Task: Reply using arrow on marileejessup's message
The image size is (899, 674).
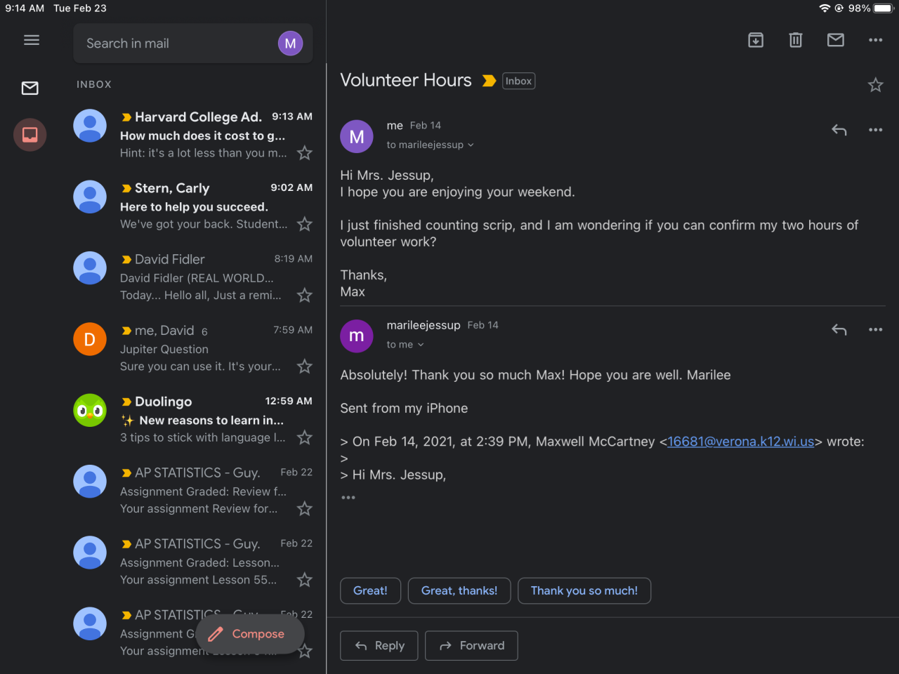Action: pyautogui.click(x=839, y=329)
